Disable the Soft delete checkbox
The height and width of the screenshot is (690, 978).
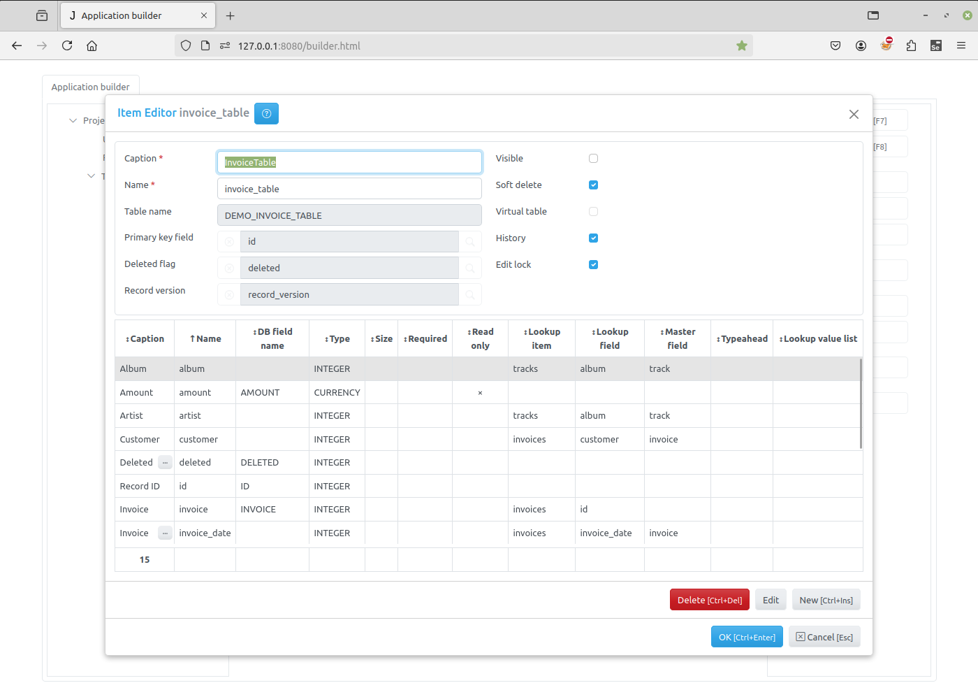pos(593,185)
